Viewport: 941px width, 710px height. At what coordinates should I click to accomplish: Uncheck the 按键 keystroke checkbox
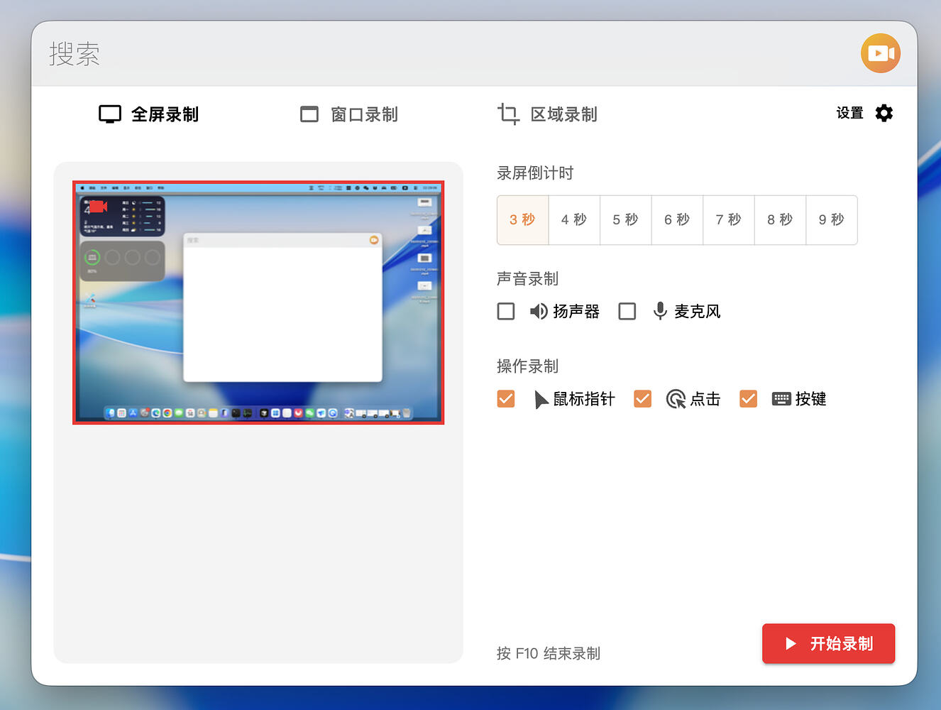[749, 399]
